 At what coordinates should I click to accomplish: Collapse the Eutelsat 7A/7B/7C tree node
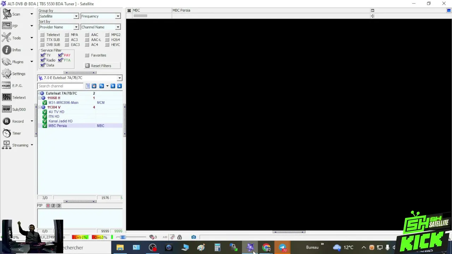pos(38,93)
